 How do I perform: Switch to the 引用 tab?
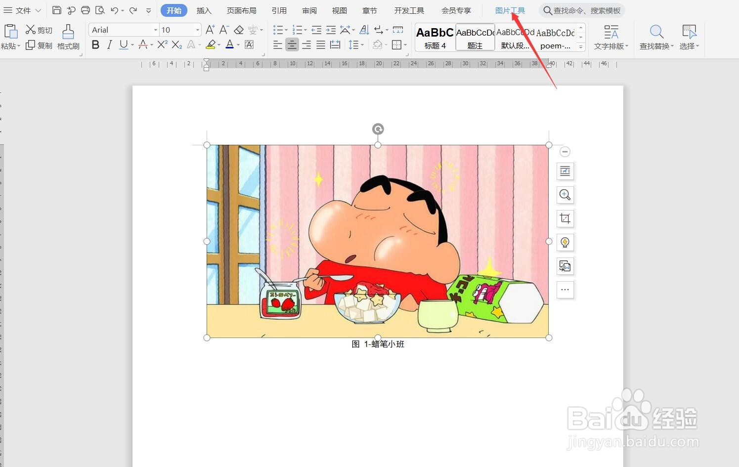(x=279, y=10)
